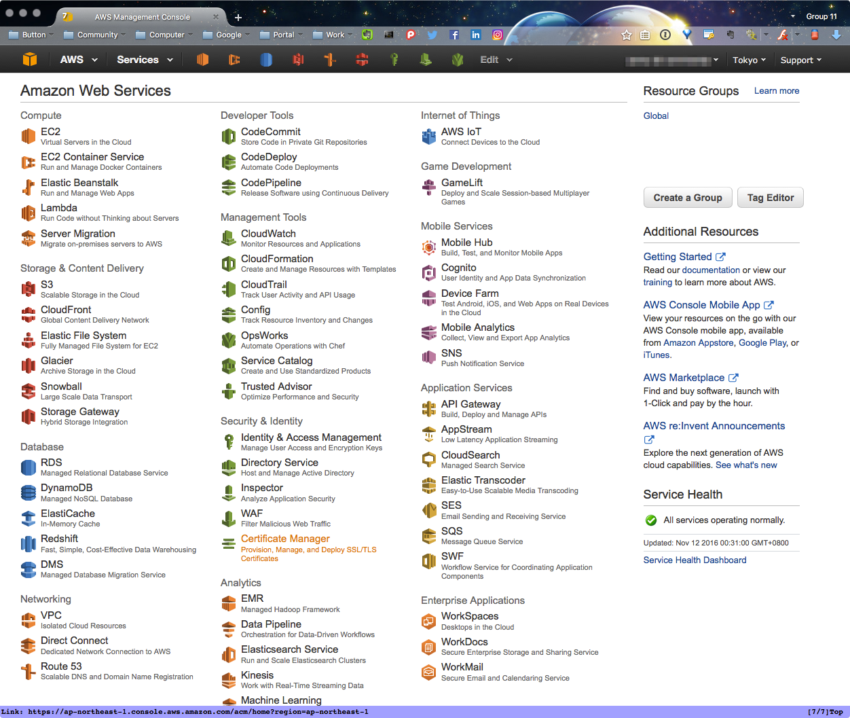Viewport: 850px width, 718px height.
Task: Open the Computer bookmarks folder
Action: (164, 35)
